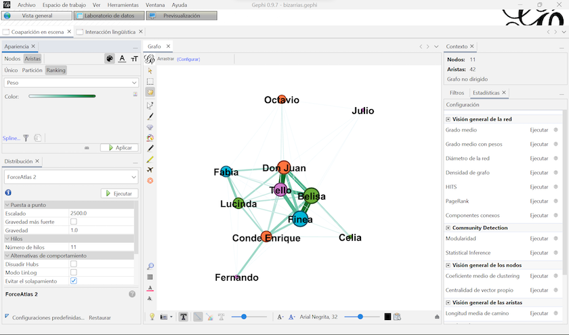Viewport: 569px width, 335px height.
Task: Choose the diamond node sizer tool
Action: click(x=150, y=127)
